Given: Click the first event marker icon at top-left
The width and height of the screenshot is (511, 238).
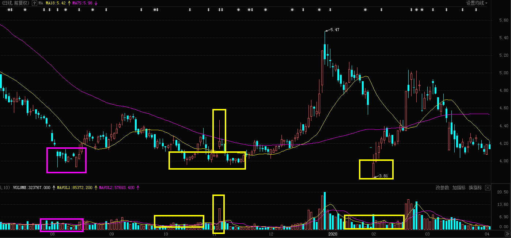Looking at the screenshot, I should 10,10.
